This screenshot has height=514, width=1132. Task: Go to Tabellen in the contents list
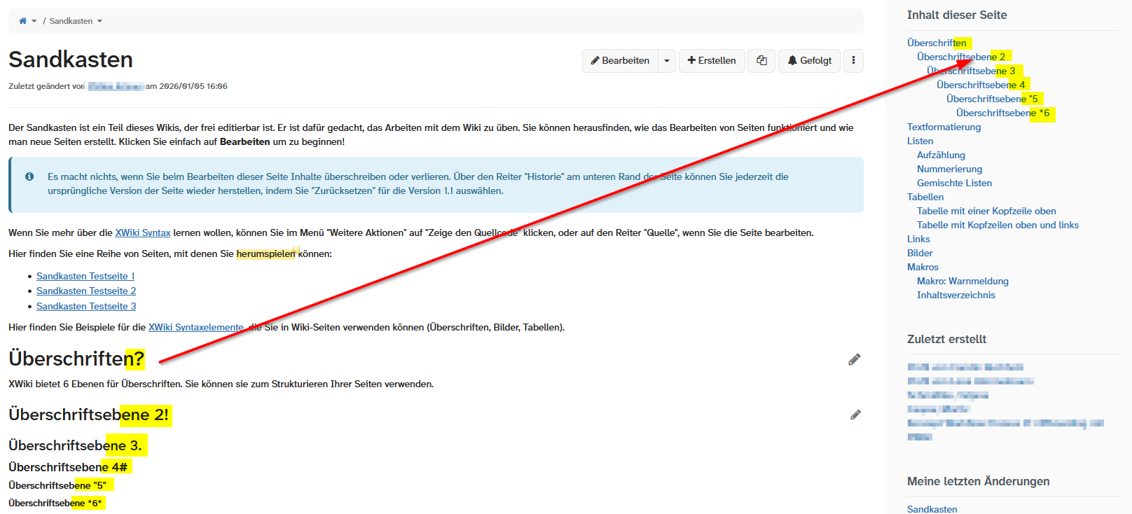(x=925, y=197)
